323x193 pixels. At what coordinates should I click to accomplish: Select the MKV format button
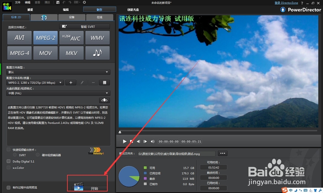point(71,53)
